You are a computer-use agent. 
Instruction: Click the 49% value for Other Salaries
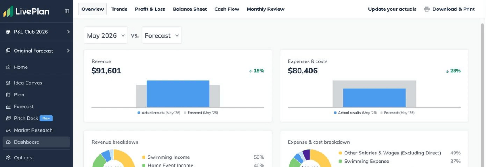(455, 153)
